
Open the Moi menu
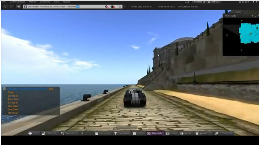click(4, 2)
